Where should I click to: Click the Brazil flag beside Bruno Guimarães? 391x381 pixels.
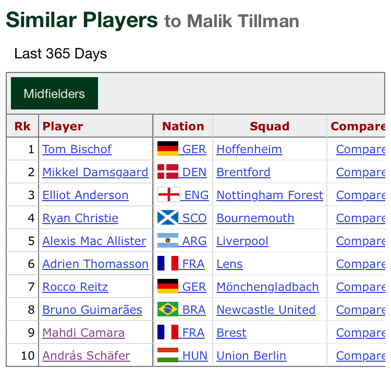coord(168,309)
